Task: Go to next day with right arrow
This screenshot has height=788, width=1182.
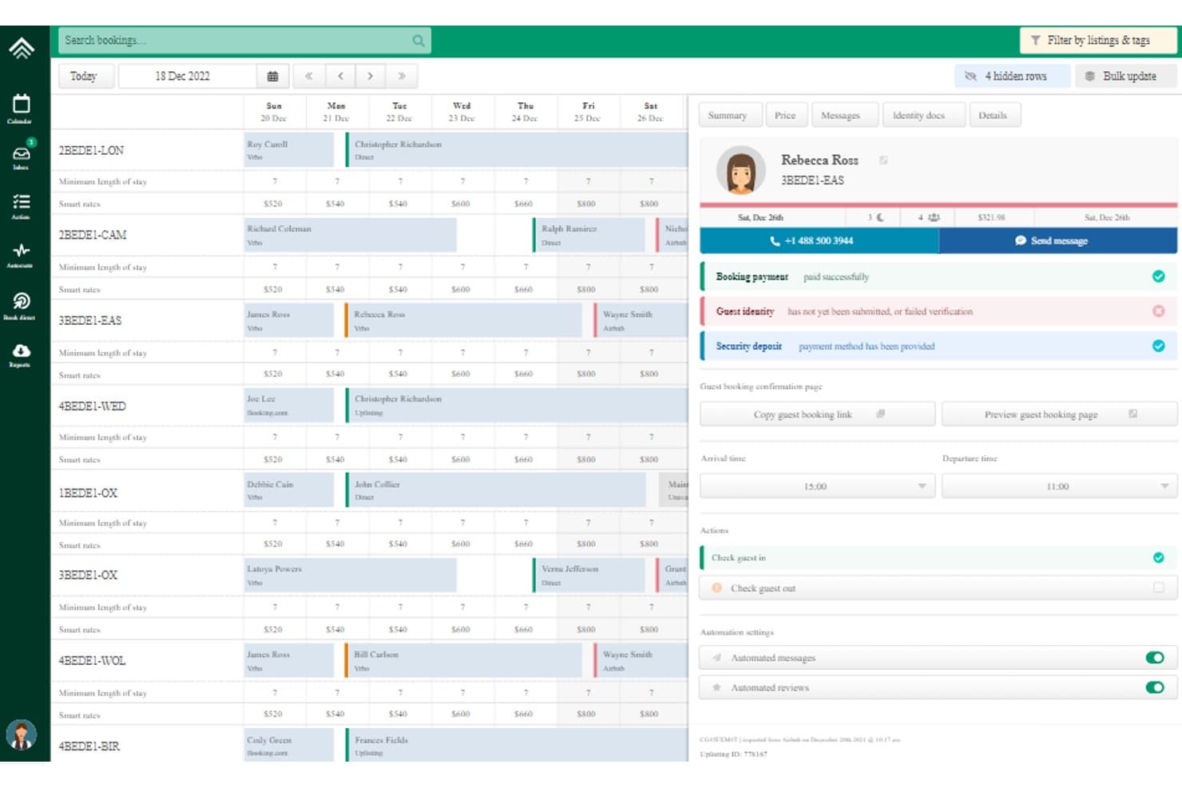Action: 371,77
